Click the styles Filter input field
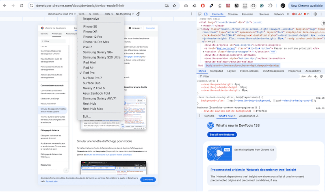Screen dimensions: 325x192 [x=249, y=76]
